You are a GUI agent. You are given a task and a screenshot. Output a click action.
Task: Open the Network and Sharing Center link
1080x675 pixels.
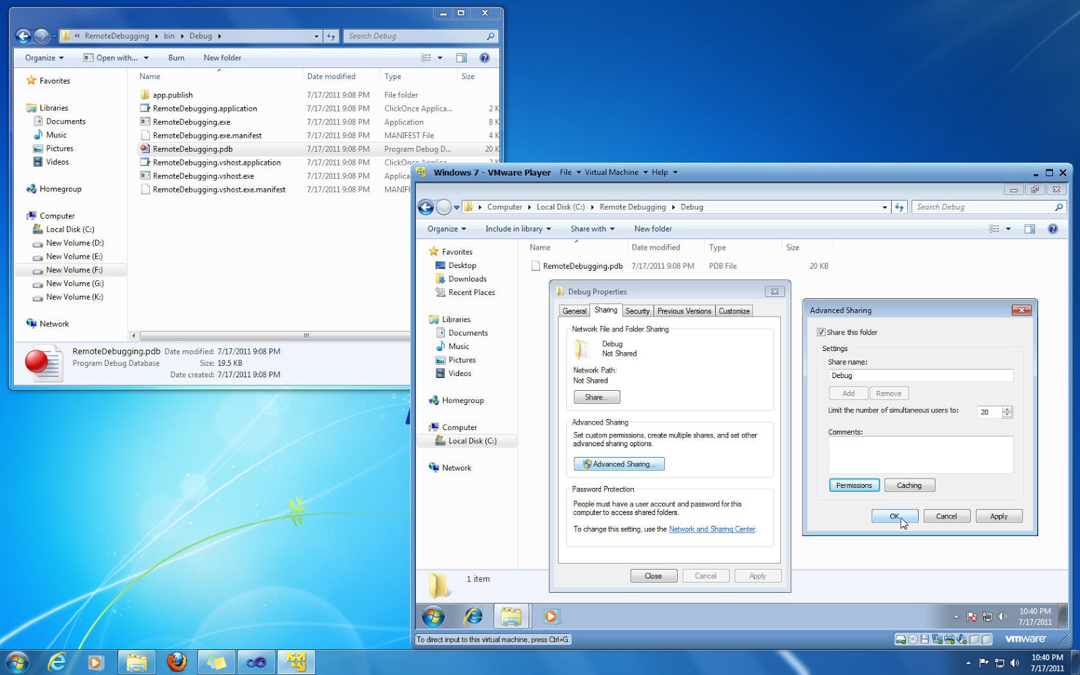click(x=712, y=529)
